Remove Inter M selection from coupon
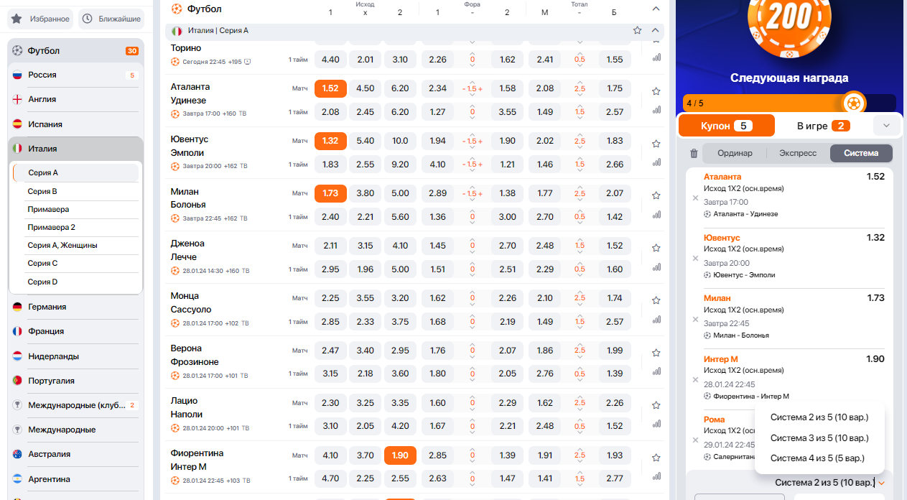This screenshot has height=500, width=907. tap(695, 379)
